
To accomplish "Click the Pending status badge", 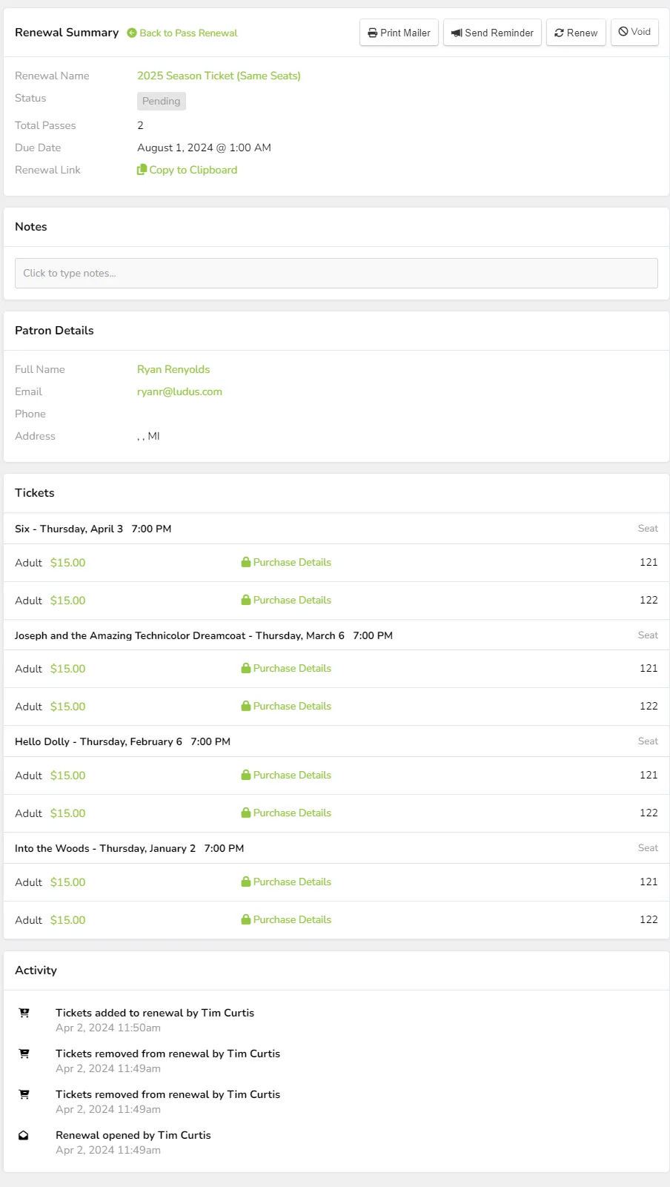I will 162,101.
